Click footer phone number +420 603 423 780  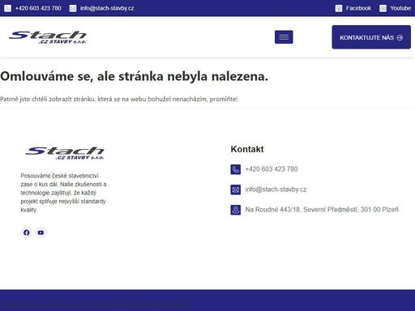pyautogui.click(x=272, y=169)
